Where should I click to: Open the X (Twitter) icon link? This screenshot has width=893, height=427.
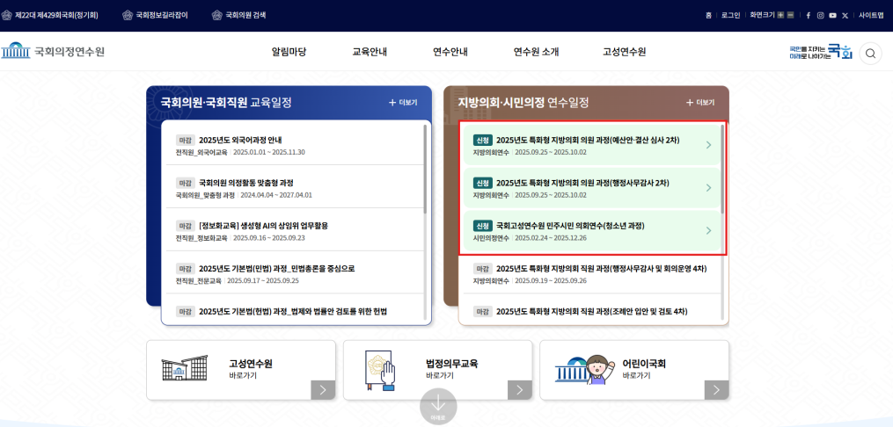coord(845,15)
